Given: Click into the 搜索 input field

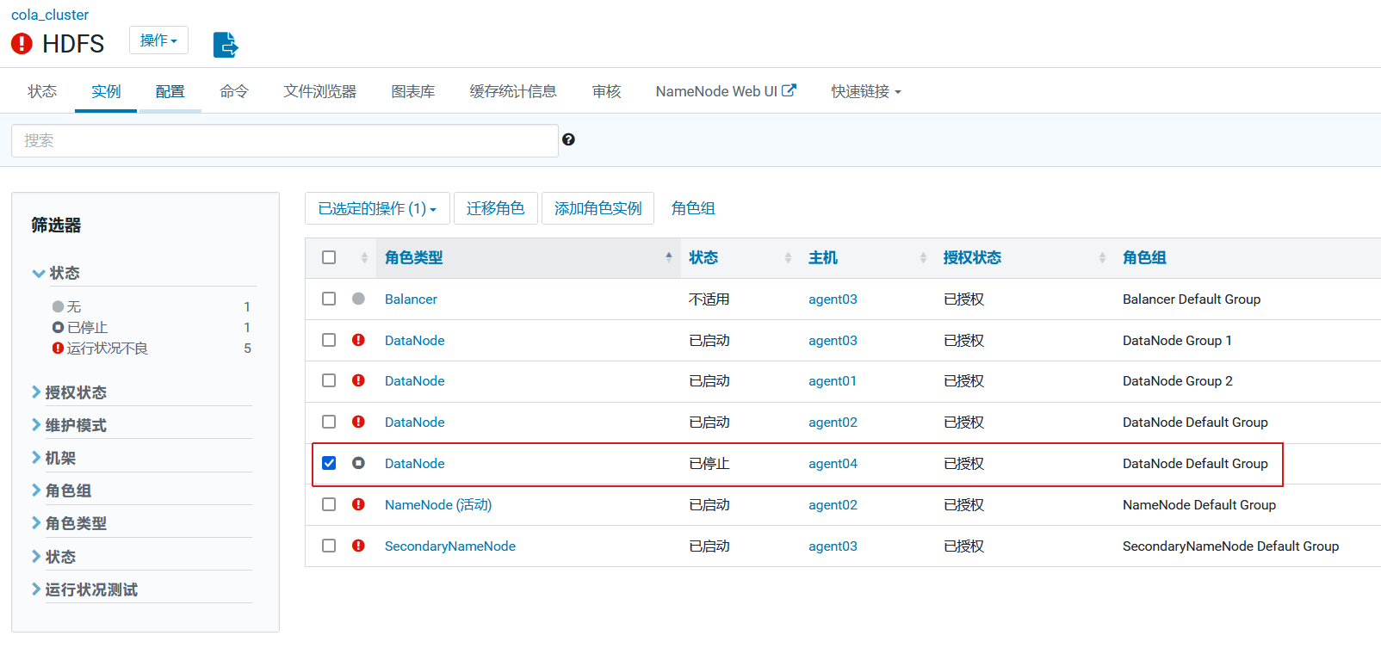Looking at the screenshot, I should 285,140.
